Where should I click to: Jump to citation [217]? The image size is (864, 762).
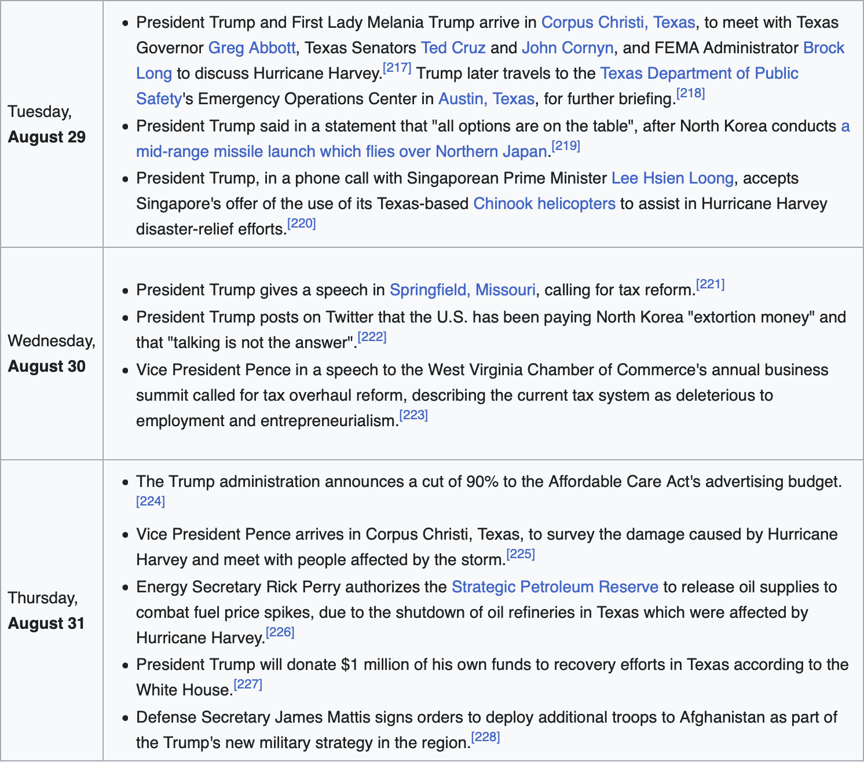click(x=397, y=68)
